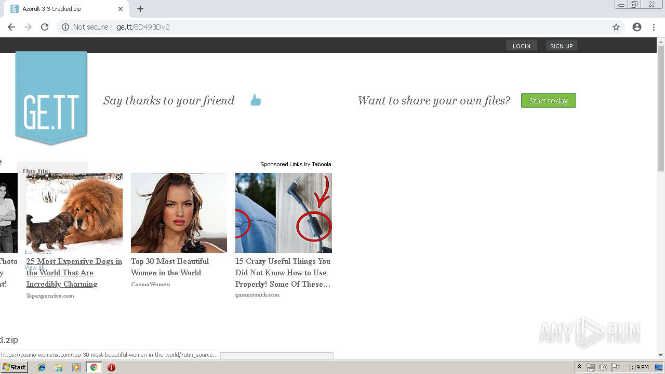Open the Windows Start button
This screenshot has height=374, width=665.
pyautogui.click(x=14, y=367)
